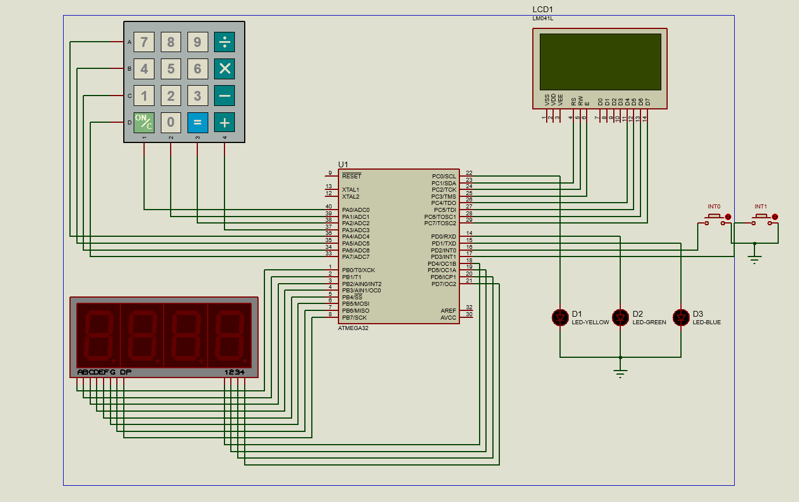This screenshot has width=799, height=502.
Task: Select the XTAL1 pin label
Action: coord(351,190)
